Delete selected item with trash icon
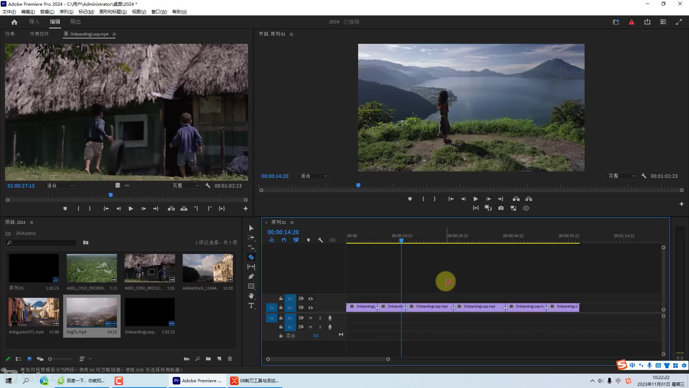689x388 pixels. tap(230, 359)
